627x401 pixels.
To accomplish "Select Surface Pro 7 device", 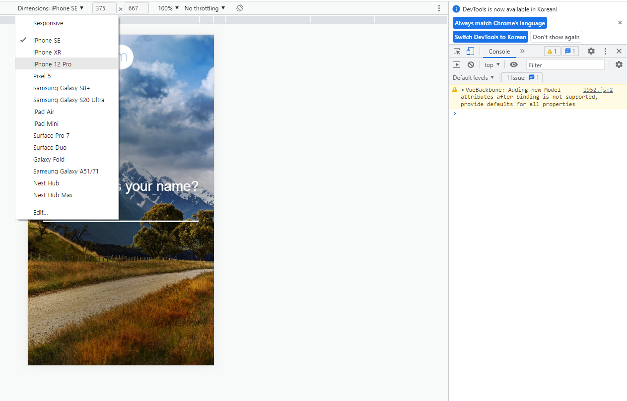I will tap(67, 136).
